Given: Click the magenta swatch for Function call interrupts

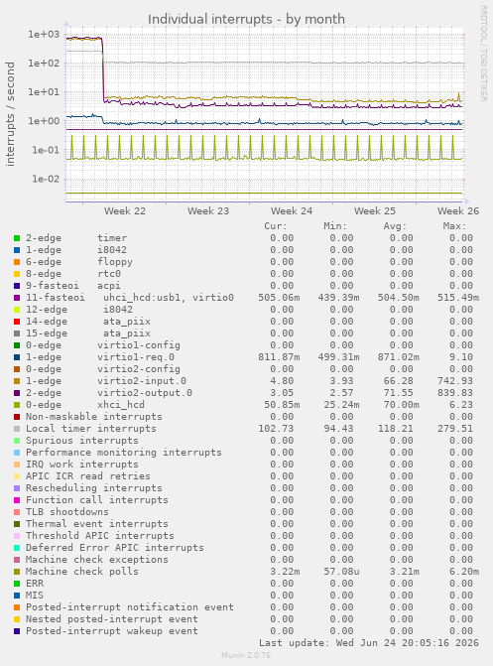Looking at the screenshot, I should click(17, 500).
